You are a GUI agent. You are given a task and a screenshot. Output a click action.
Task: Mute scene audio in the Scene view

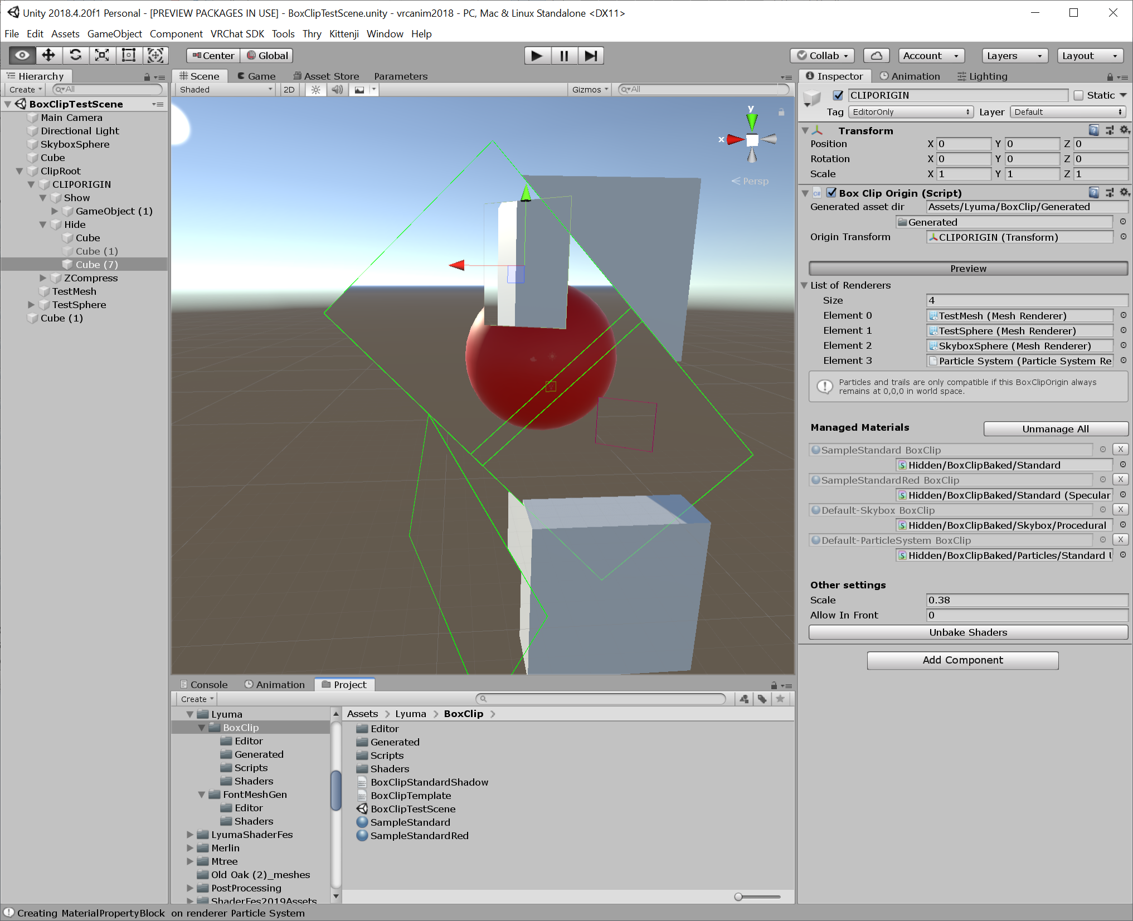(337, 89)
